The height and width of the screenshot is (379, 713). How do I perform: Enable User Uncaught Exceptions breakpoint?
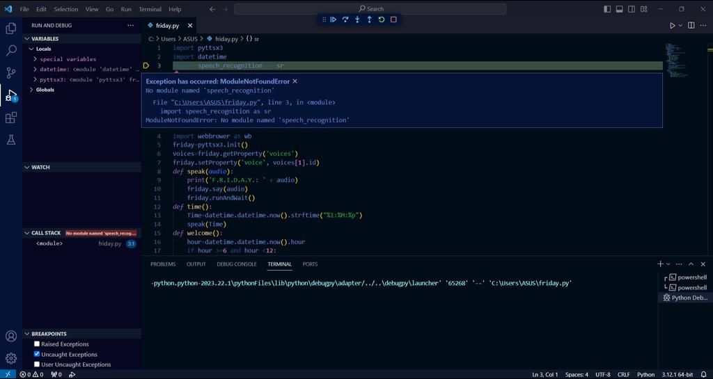click(x=37, y=364)
